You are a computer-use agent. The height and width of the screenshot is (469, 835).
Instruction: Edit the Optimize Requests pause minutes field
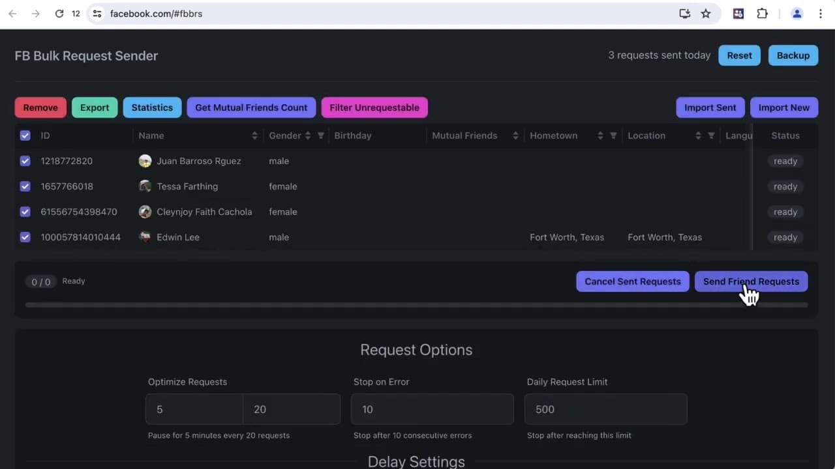(x=194, y=409)
